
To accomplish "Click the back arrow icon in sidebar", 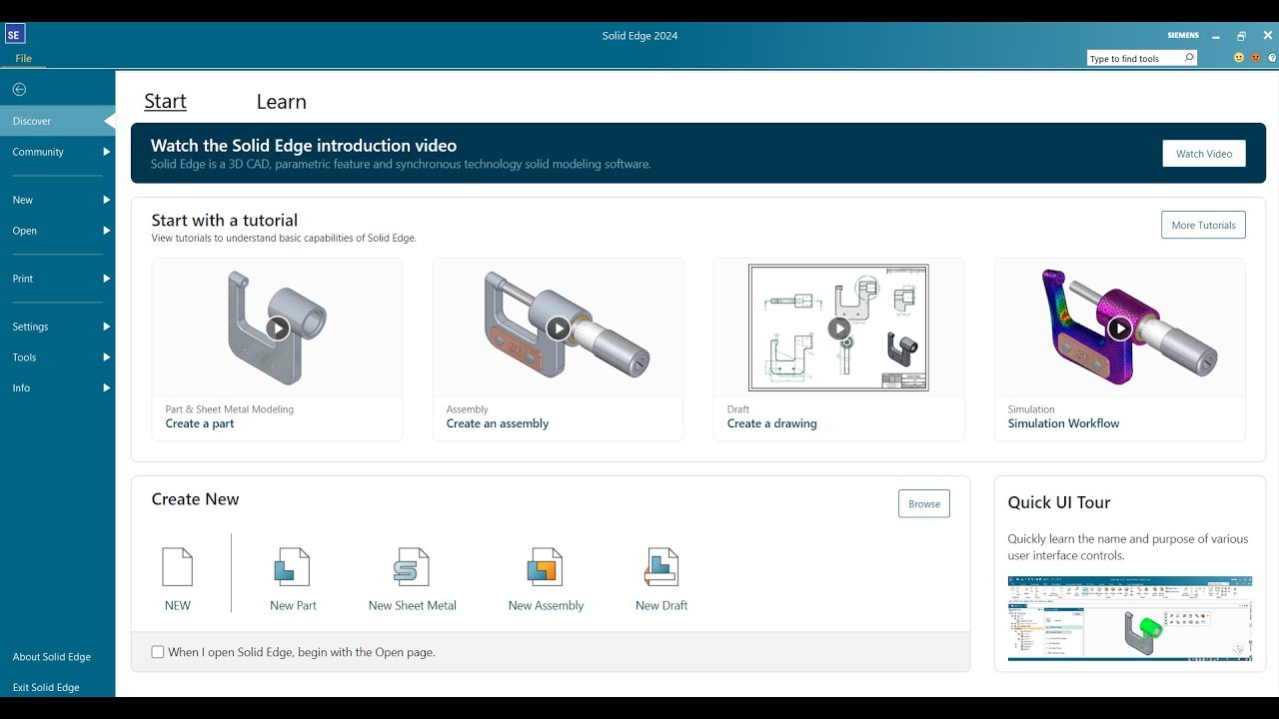I will tap(19, 89).
